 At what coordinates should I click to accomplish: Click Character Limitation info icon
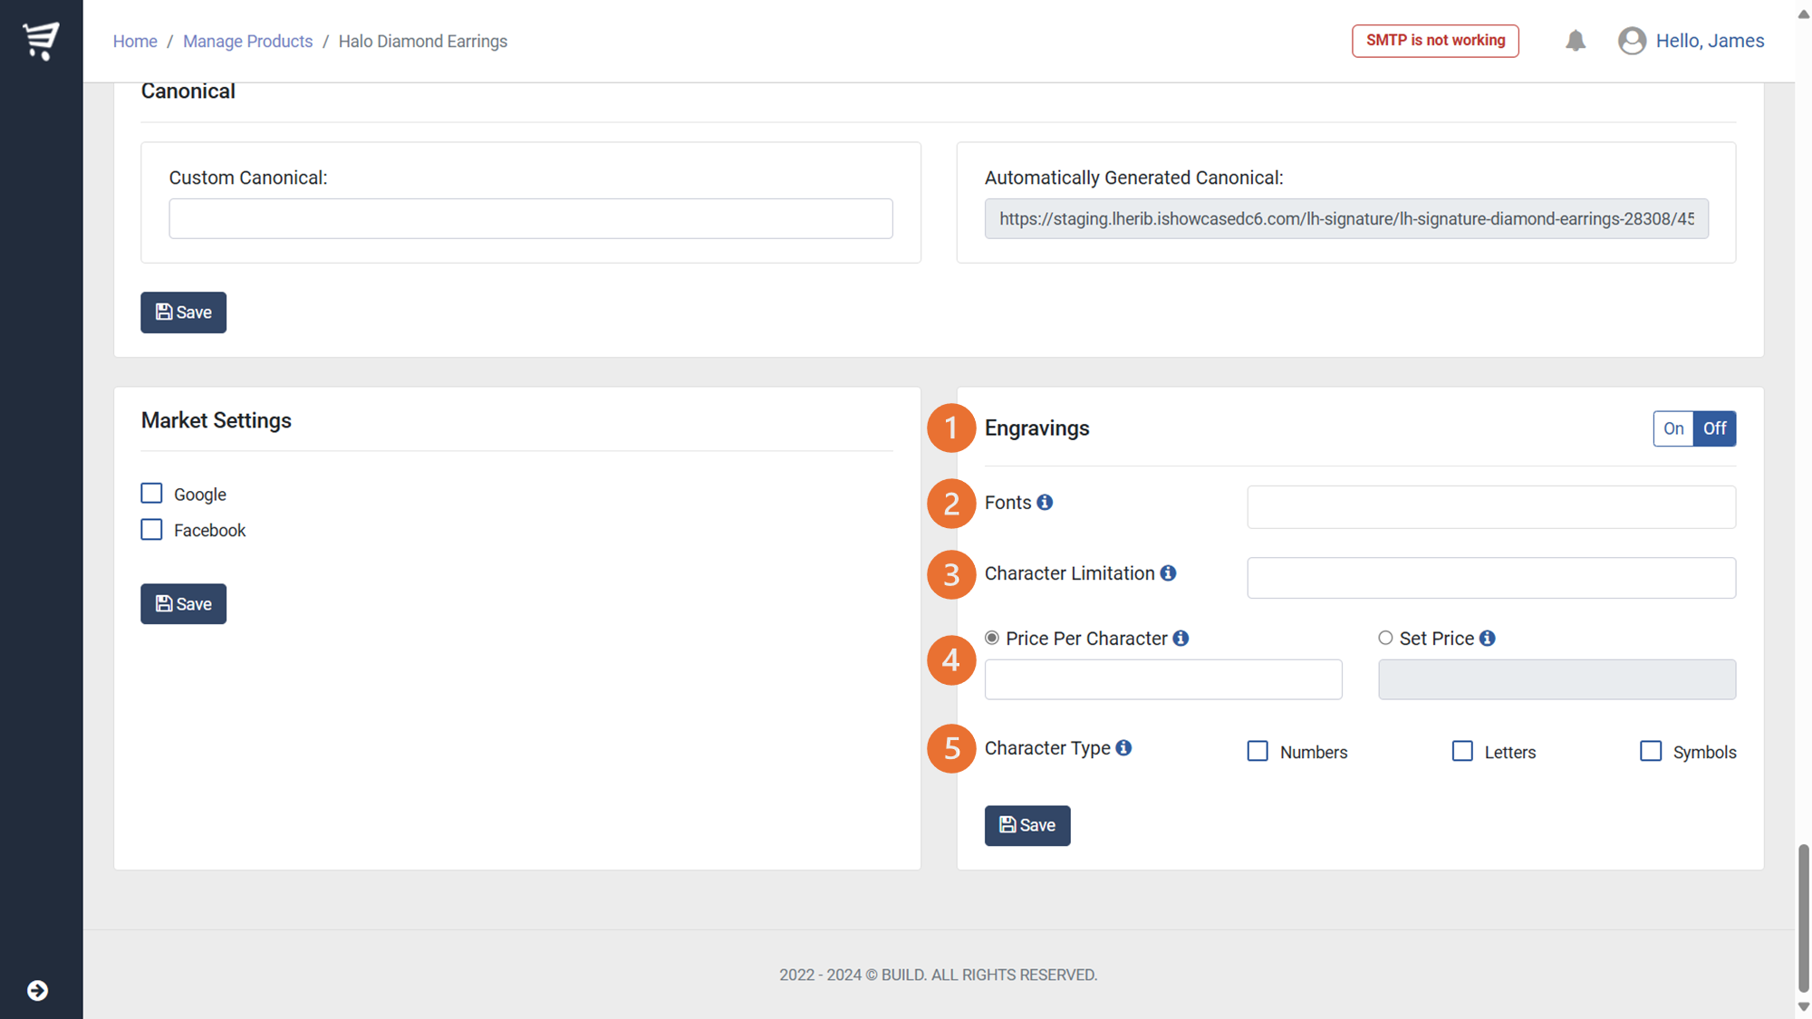point(1168,573)
